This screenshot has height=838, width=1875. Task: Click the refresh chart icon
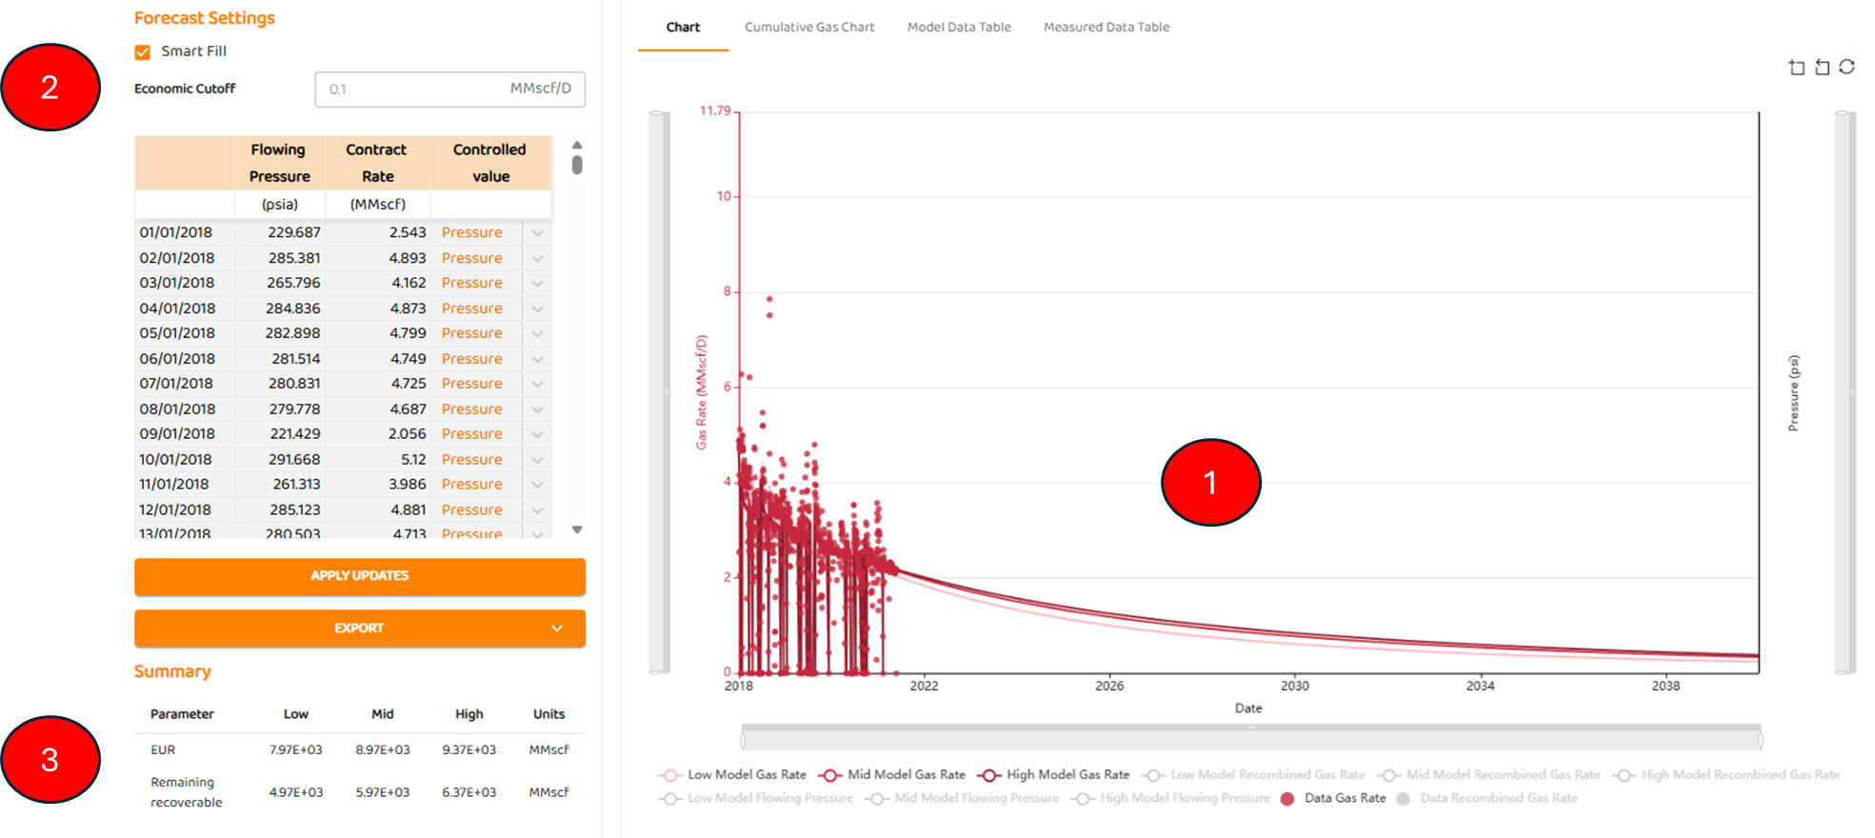[x=1846, y=67]
